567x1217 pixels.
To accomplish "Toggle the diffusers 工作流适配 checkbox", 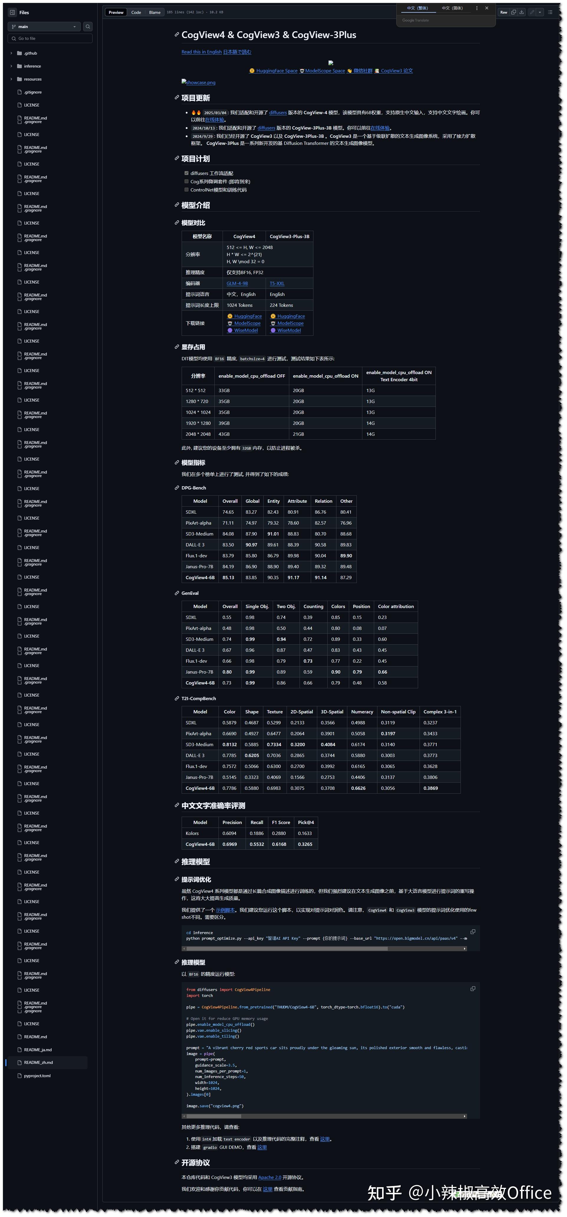I will 186,173.
